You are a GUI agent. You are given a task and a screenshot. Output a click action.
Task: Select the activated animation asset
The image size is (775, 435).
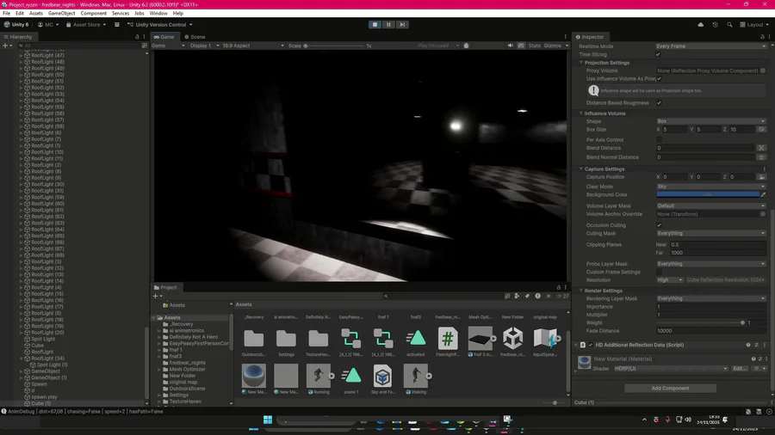(415, 338)
